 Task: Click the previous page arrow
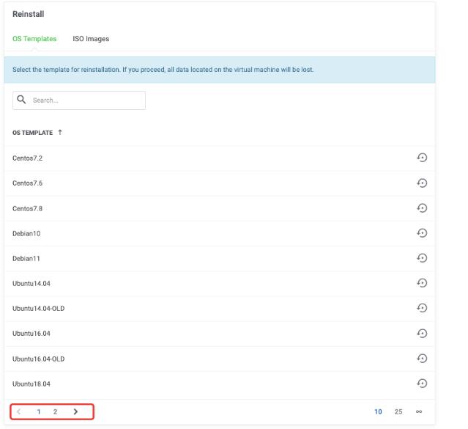pyautogui.click(x=20, y=411)
